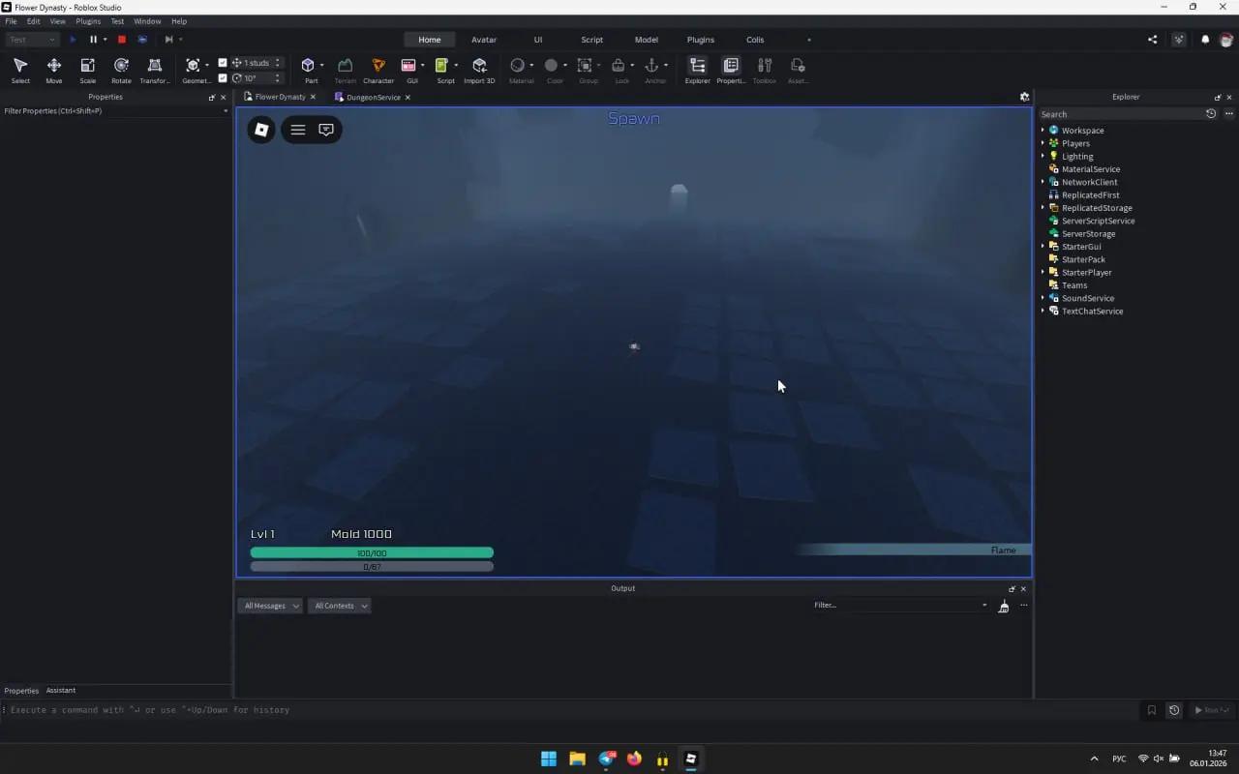Activate the Move tool
The image size is (1239, 774).
[x=54, y=70]
